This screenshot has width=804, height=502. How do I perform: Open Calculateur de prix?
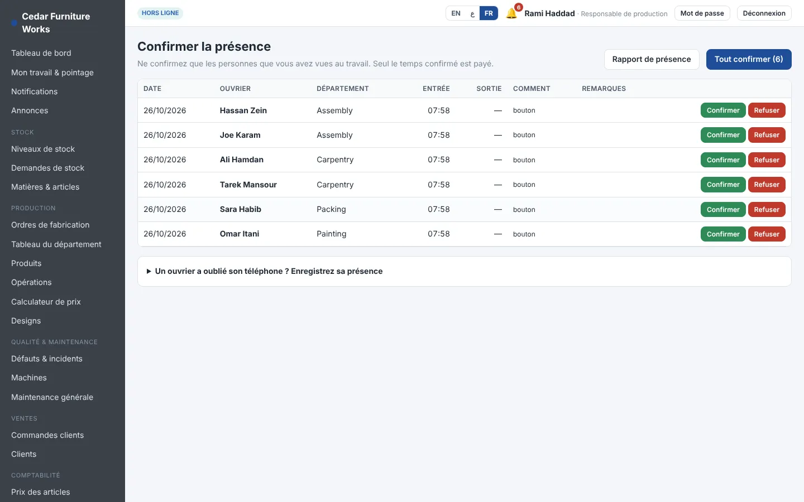tap(46, 302)
